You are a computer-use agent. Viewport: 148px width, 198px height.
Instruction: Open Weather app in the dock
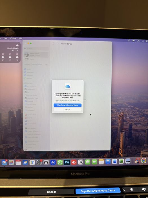tap(25, 162)
